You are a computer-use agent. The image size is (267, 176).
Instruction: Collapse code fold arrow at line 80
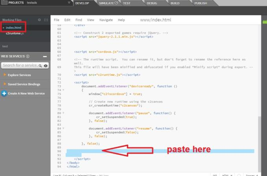(63, 113)
